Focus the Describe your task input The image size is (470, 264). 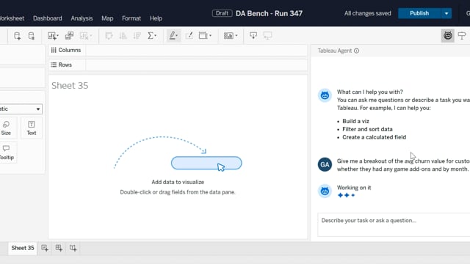pos(394,224)
